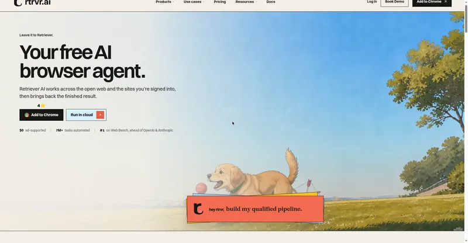Click the golden retriever illustration

253,173
